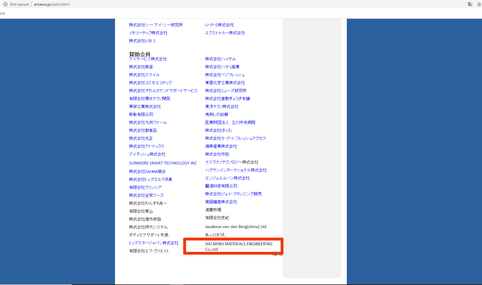
Task: Open the ハクサンインターナショナル株式会社 link
Action: [x=236, y=170]
